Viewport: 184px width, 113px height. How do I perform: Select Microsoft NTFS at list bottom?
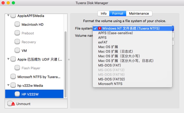[110, 84]
